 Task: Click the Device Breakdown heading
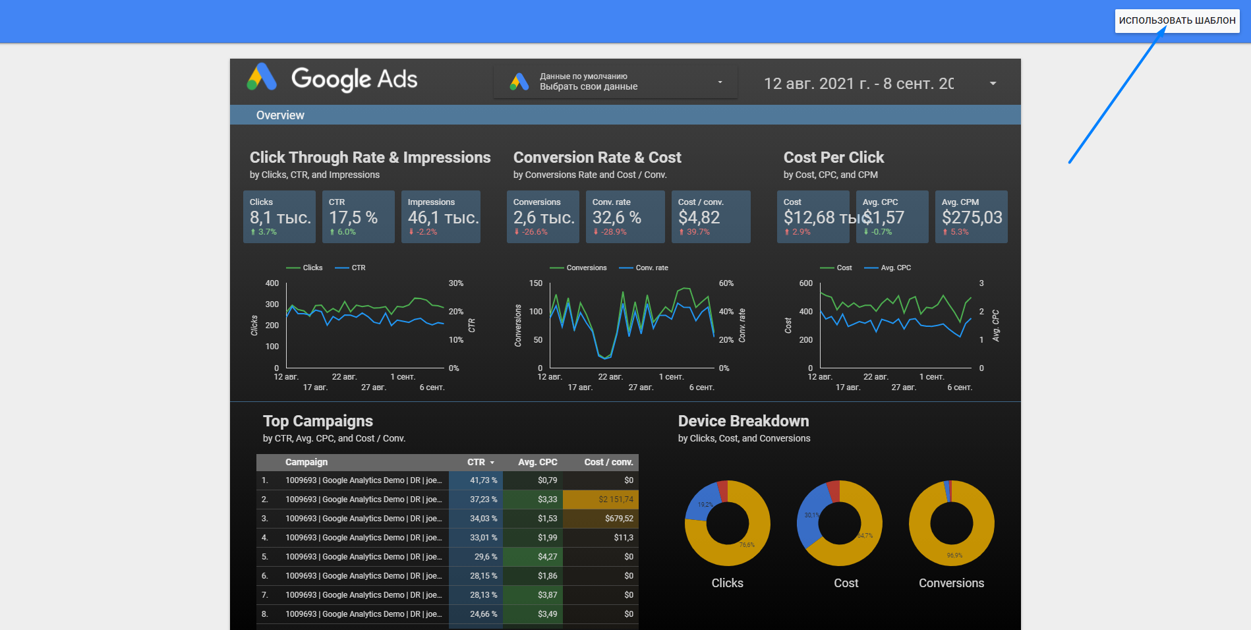743,421
